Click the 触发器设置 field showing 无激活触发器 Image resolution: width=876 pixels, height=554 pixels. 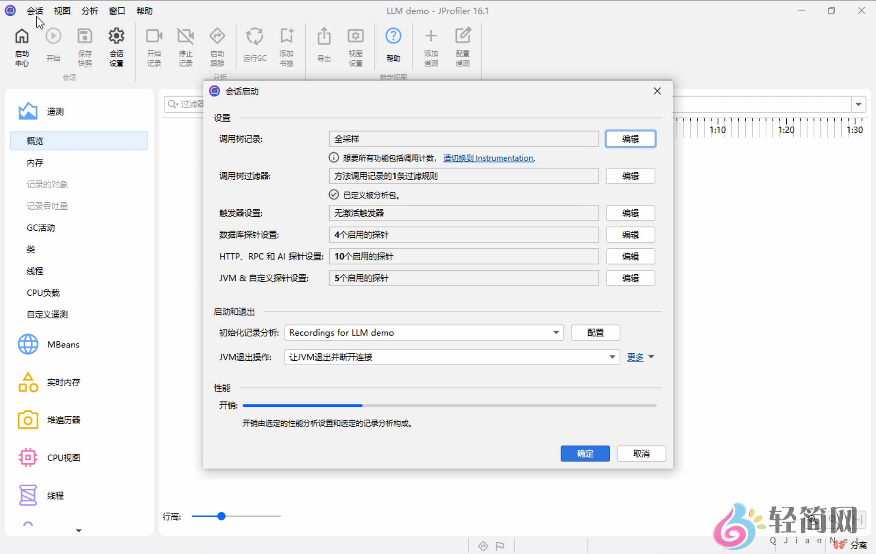click(464, 213)
